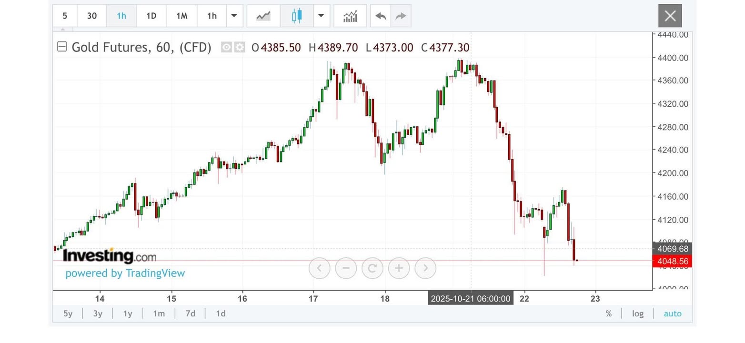Open the indicators panel

350,16
